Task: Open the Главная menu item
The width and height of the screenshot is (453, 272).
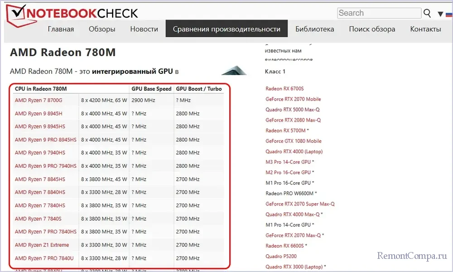Action: 61,29
